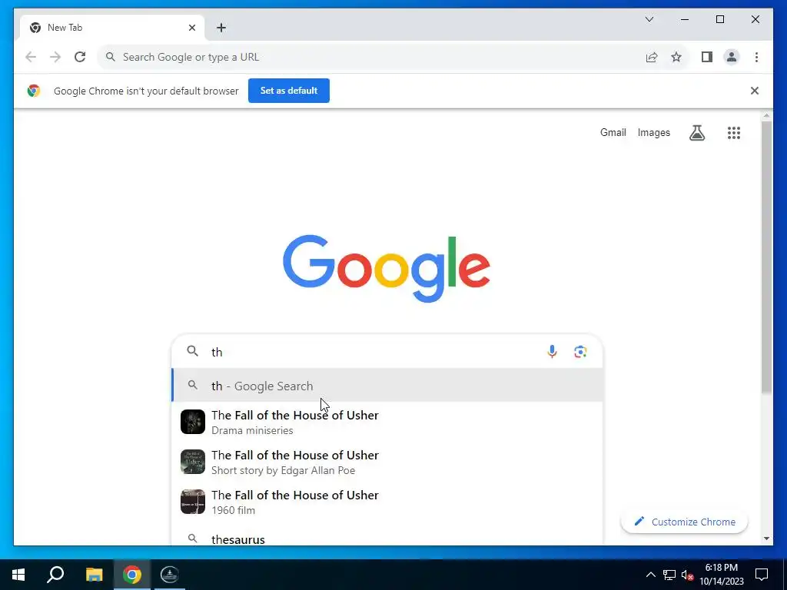Click the browser forward arrow

click(x=55, y=57)
